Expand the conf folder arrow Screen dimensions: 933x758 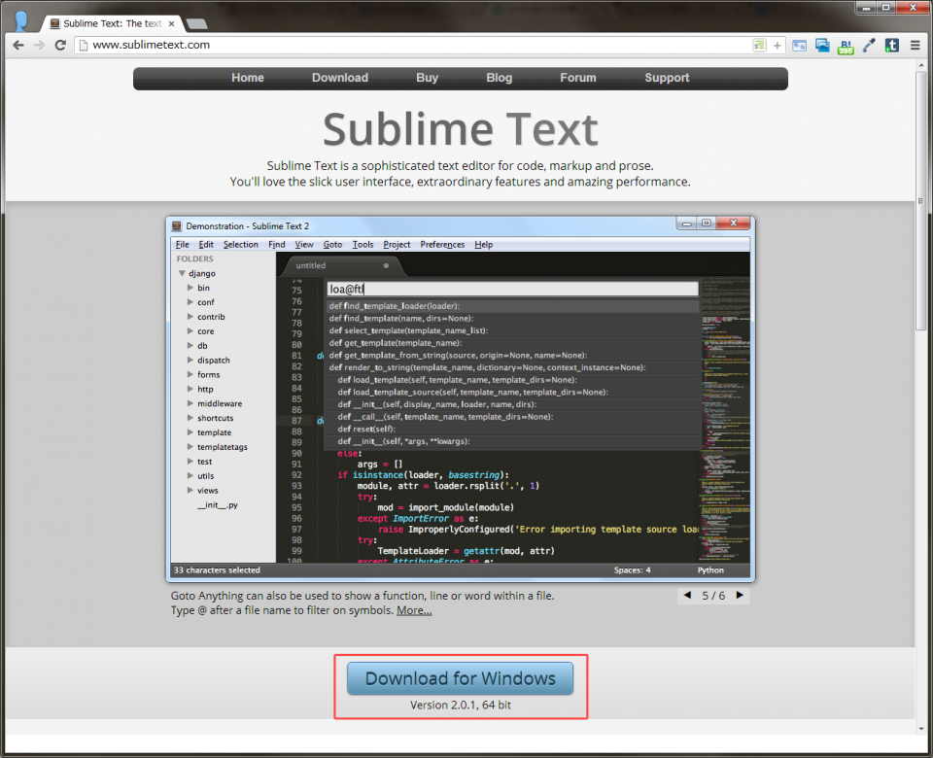click(190, 301)
